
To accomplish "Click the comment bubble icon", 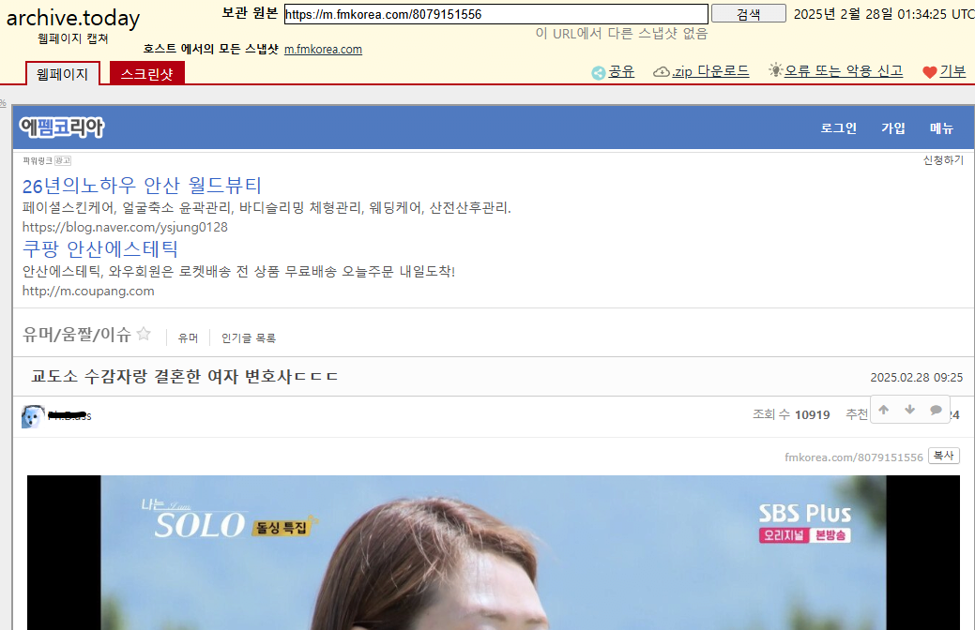I will point(936,410).
